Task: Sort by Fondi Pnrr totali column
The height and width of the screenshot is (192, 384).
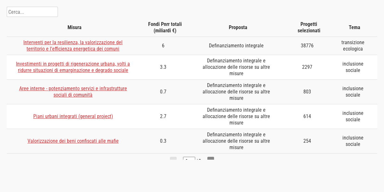Action: point(165,28)
